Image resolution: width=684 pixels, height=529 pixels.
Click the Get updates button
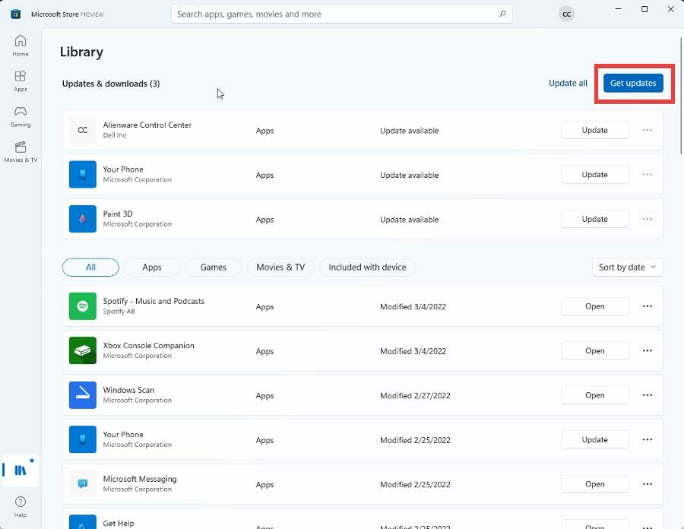tap(633, 83)
